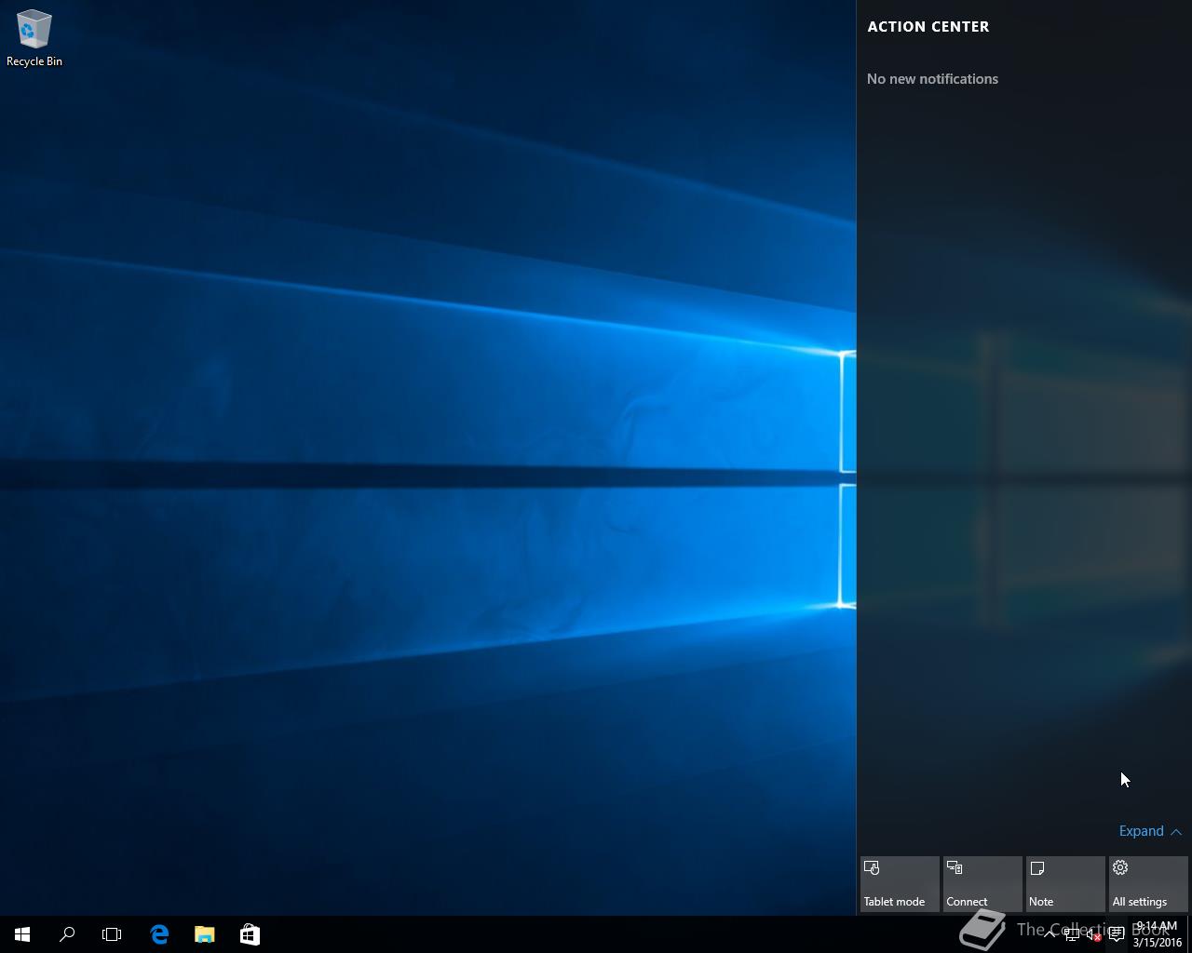
Task: Open the Windows Start menu
Action: pos(22,934)
